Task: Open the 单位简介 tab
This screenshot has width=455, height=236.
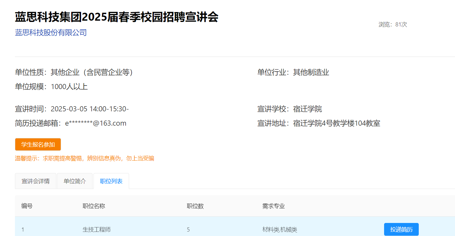Action: click(x=75, y=181)
